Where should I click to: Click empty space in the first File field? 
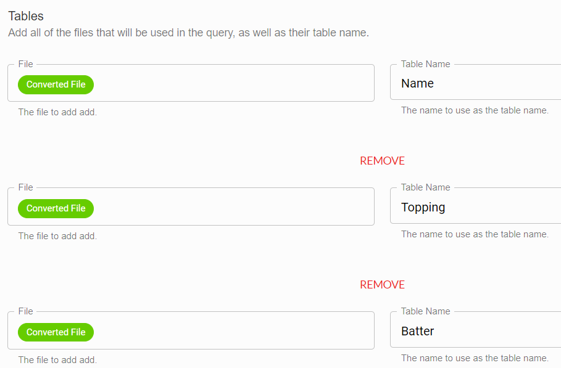pyautogui.click(x=233, y=84)
